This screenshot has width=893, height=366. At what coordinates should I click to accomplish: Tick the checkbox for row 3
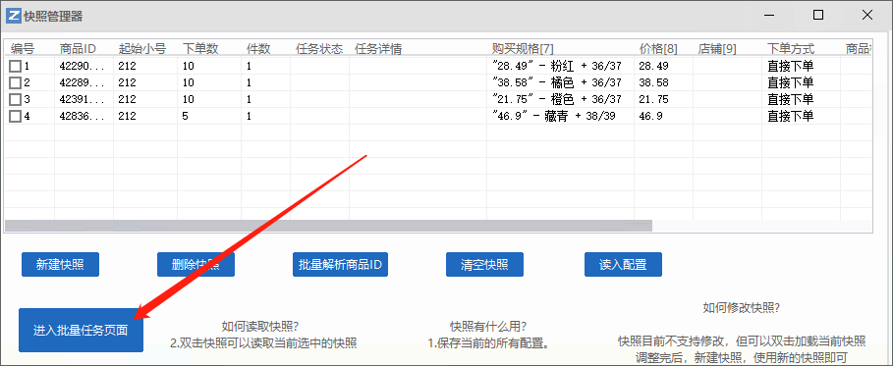(15, 100)
